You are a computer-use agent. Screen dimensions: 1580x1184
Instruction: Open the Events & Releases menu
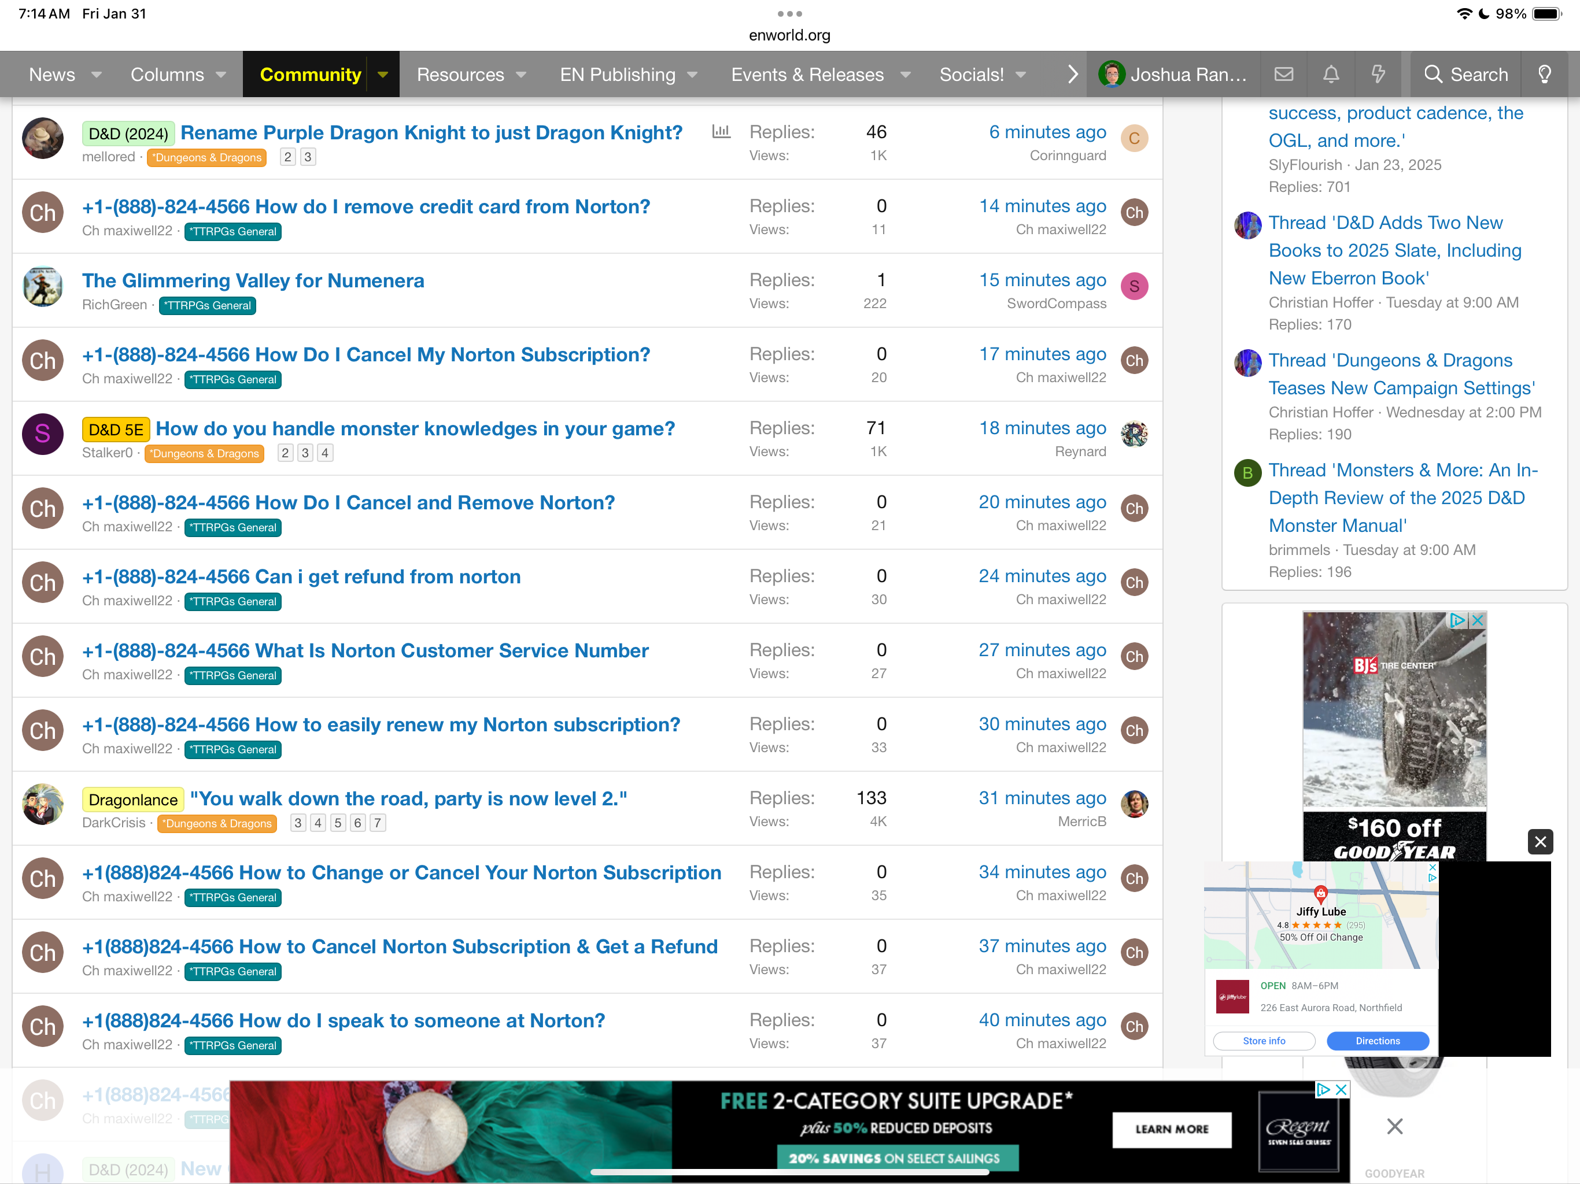point(807,74)
